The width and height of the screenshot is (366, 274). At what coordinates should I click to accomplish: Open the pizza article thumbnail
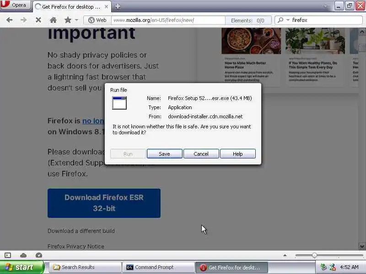[x=251, y=41]
